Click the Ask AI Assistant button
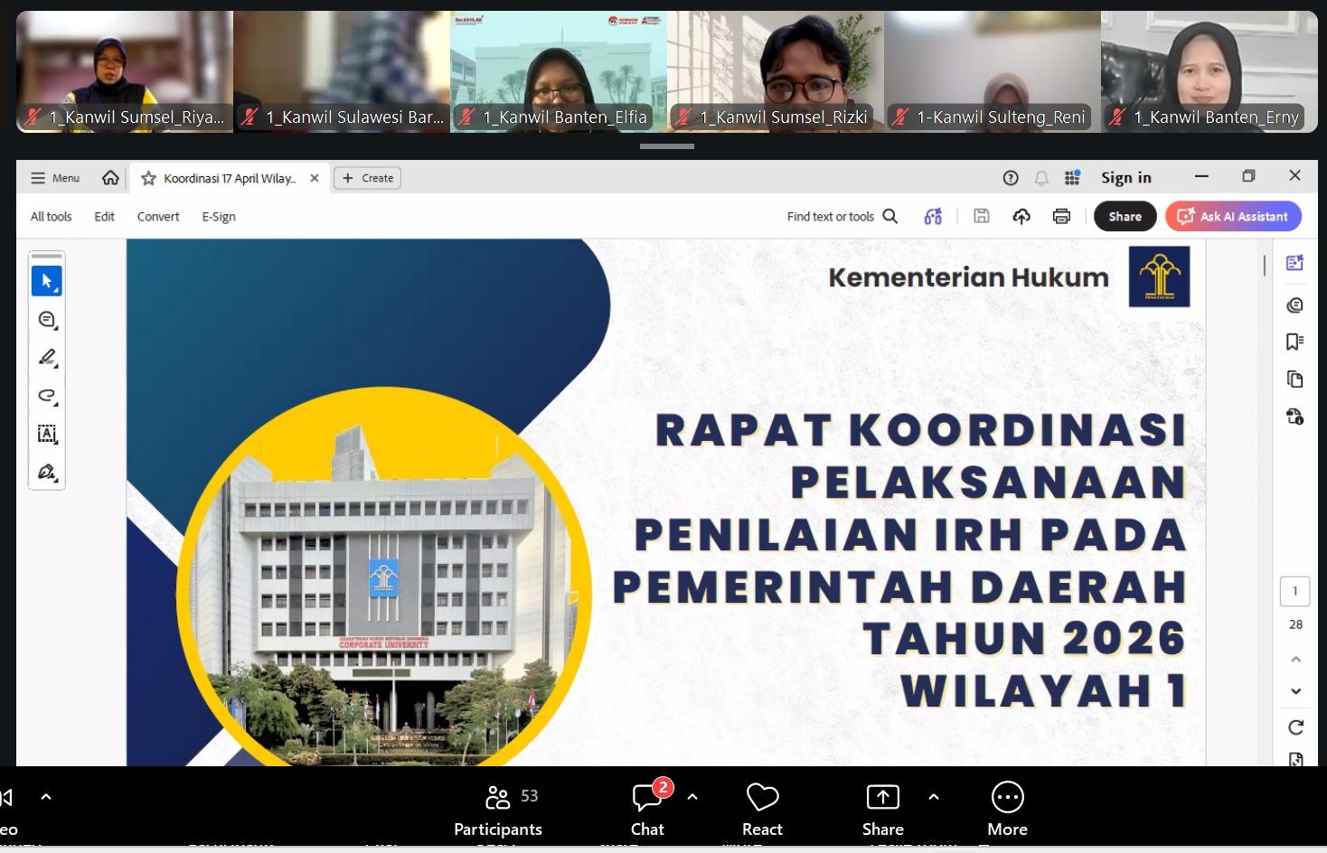Image resolution: width=1327 pixels, height=853 pixels. point(1233,216)
